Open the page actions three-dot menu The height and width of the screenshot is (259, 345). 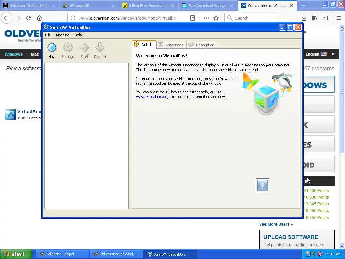tap(206, 18)
